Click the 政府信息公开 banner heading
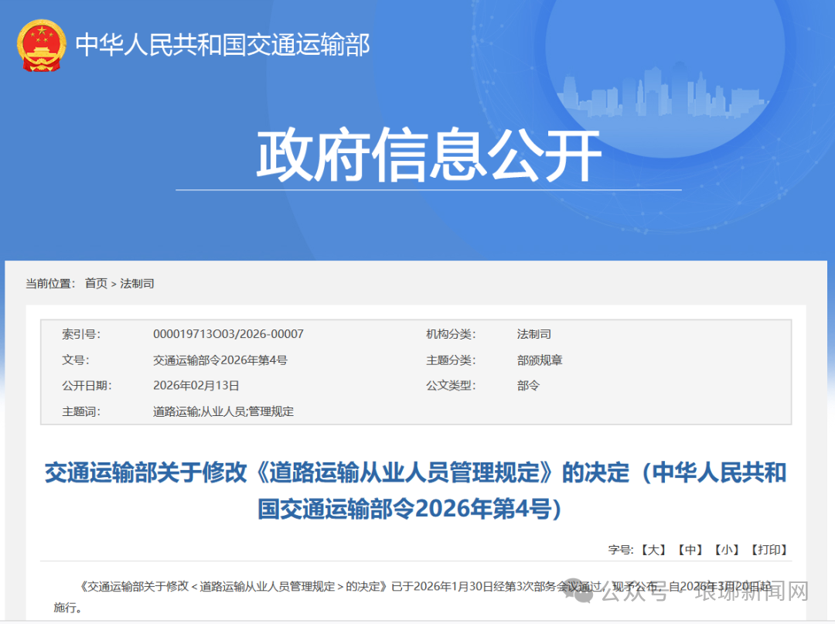Viewport: 835px width, 624px height. pyautogui.click(x=428, y=156)
